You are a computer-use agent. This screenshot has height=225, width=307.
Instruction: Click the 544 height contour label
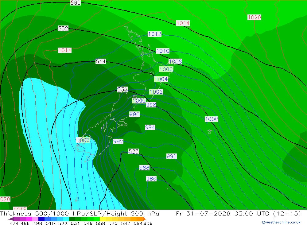[x=101, y=61]
